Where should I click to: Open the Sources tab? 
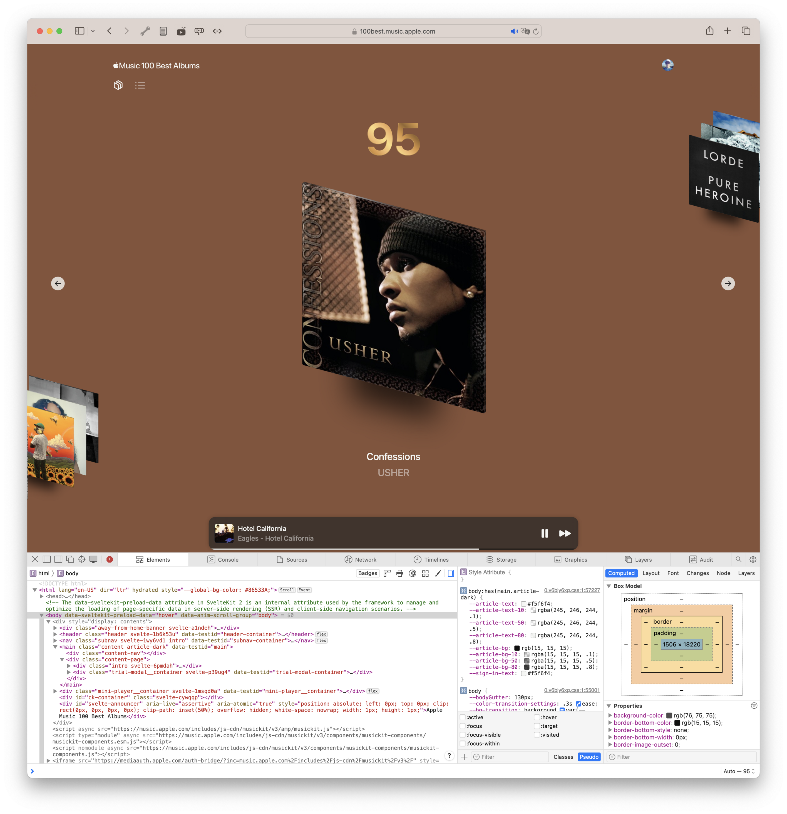click(x=292, y=559)
